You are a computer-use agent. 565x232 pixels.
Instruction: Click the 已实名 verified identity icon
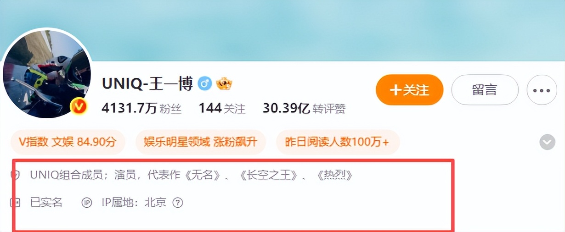click(17, 202)
